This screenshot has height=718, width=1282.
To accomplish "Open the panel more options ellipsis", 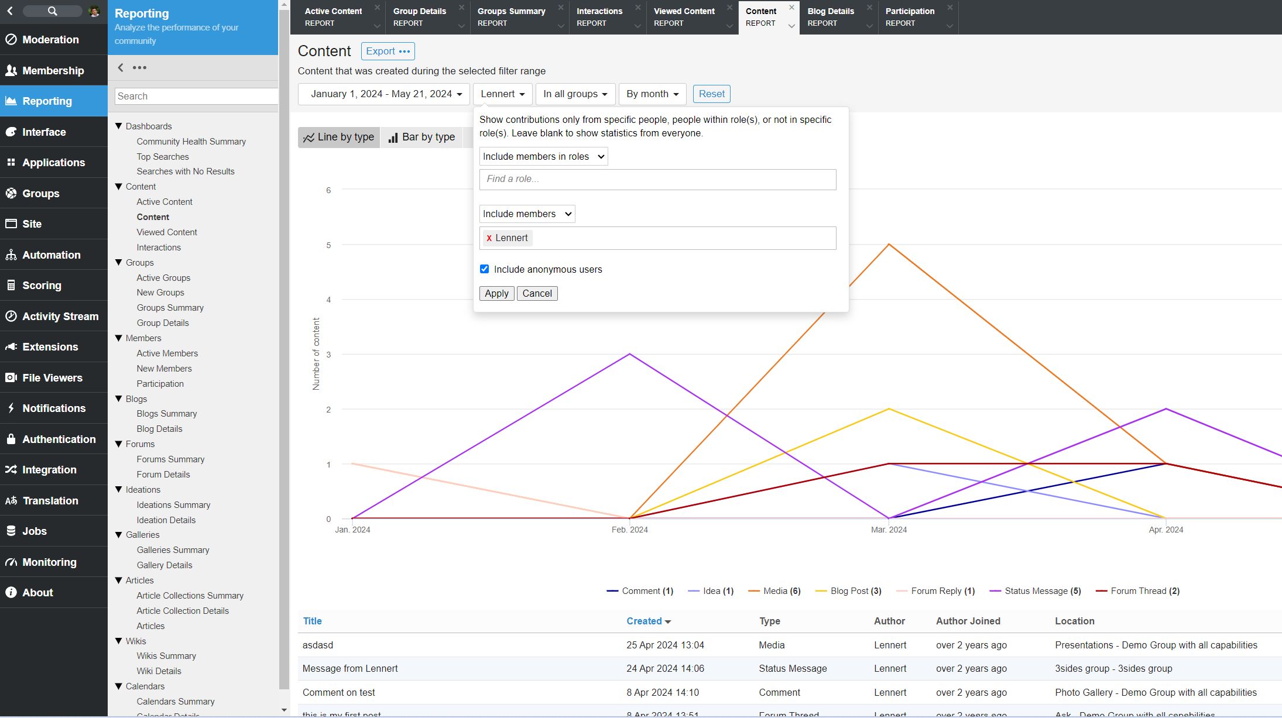I will [x=139, y=67].
